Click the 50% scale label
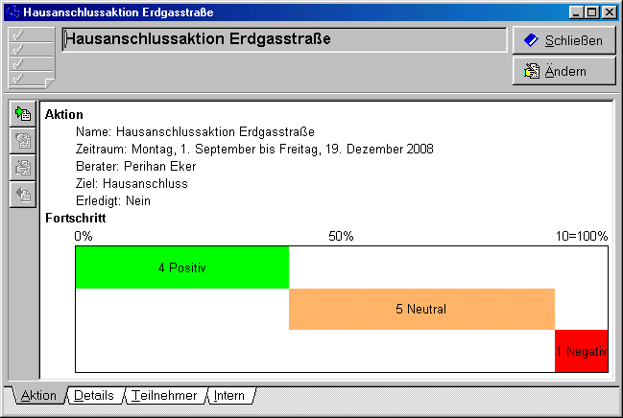This screenshot has height=418, width=623. tap(341, 236)
